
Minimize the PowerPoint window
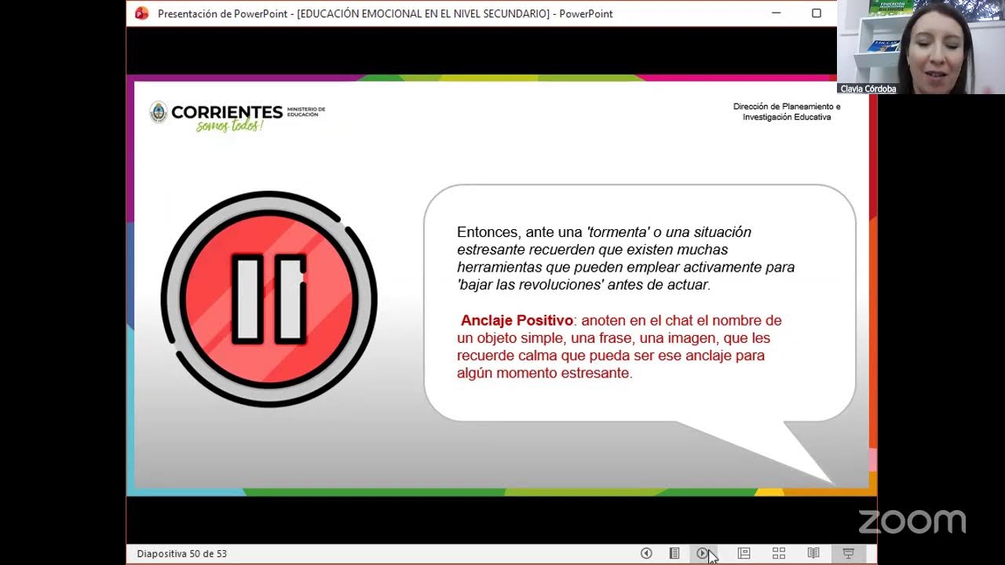click(777, 13)
